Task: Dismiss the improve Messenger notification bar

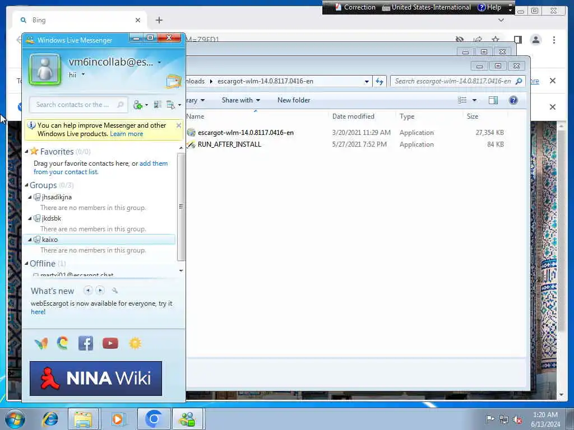Action: click(179, 125)
